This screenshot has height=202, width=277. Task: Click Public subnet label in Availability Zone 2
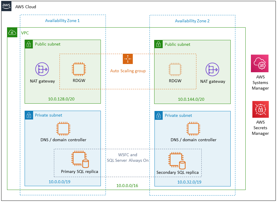pos(178,44)
